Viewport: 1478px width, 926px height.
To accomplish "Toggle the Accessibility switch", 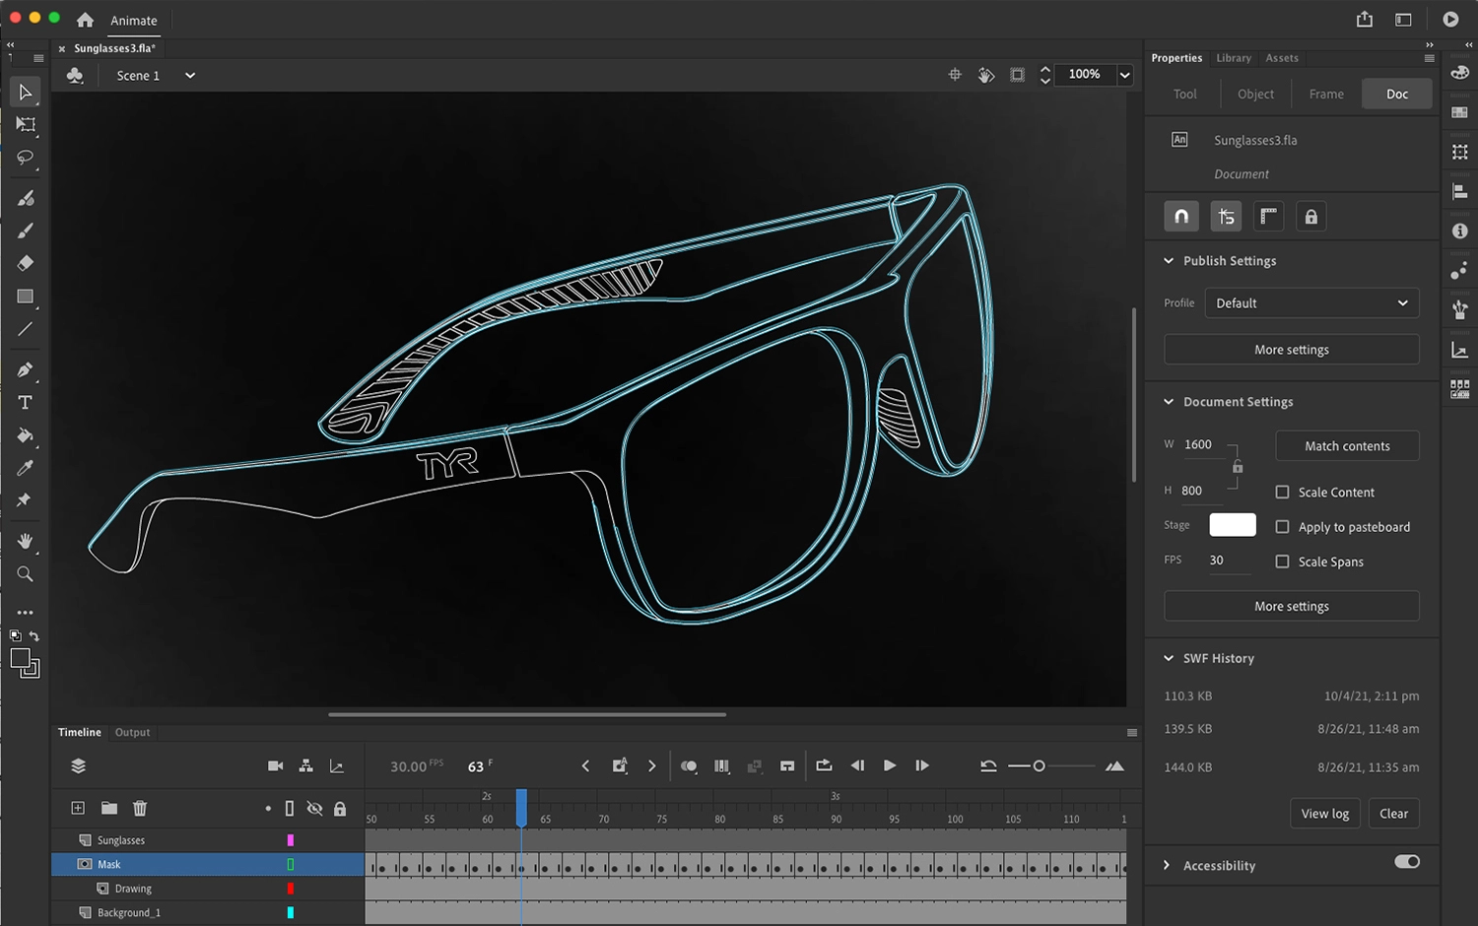I will tap(1406, 862).
